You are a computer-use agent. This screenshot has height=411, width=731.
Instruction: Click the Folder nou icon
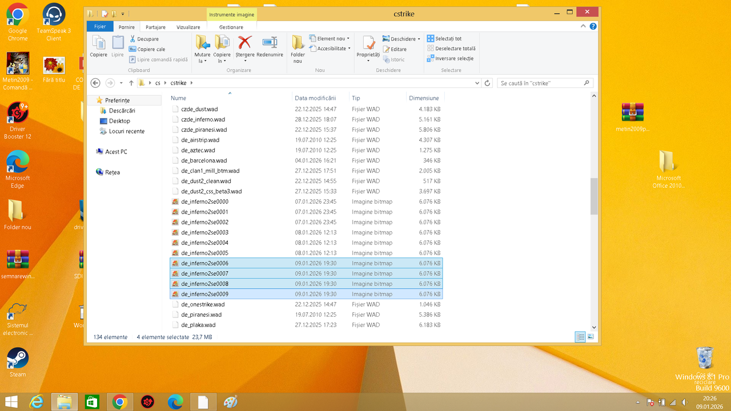coord(298,49)
